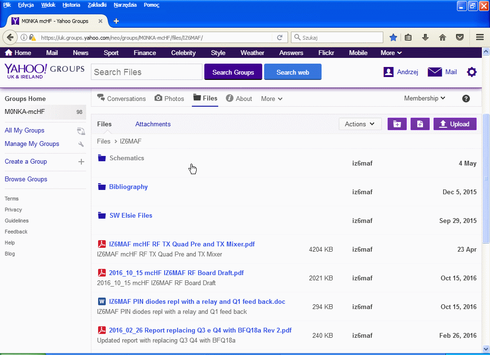Reload the page with refresh icon
The image size is (490, 355).
[x=280, y=37]
